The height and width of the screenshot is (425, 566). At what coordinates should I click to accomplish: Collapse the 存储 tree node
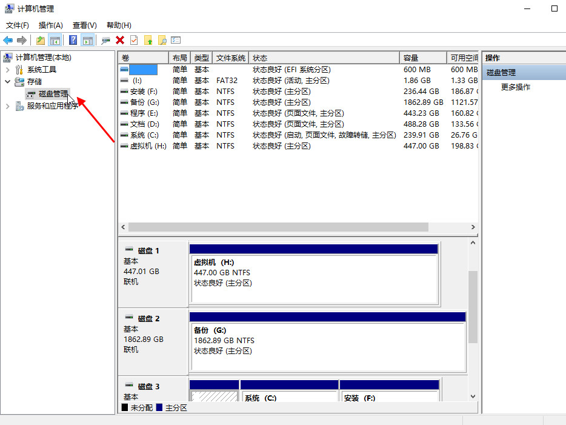(x=8, y=81)
